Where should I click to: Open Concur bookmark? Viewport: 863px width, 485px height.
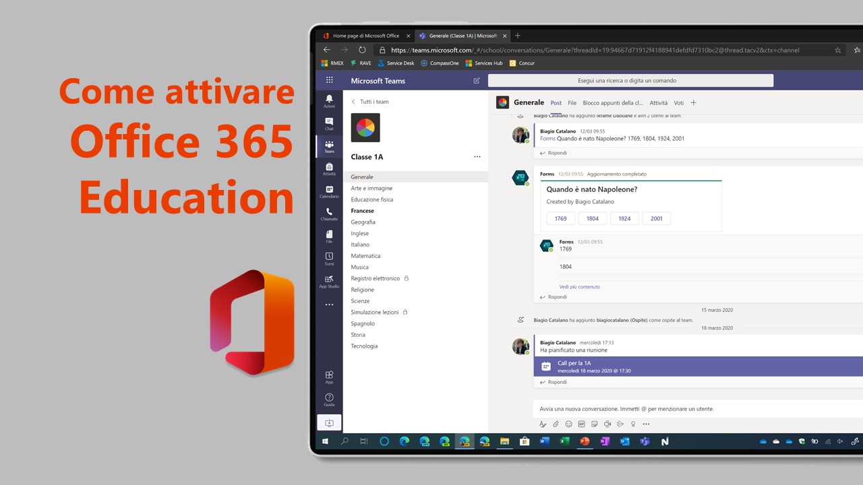click(x=522, y=63)
